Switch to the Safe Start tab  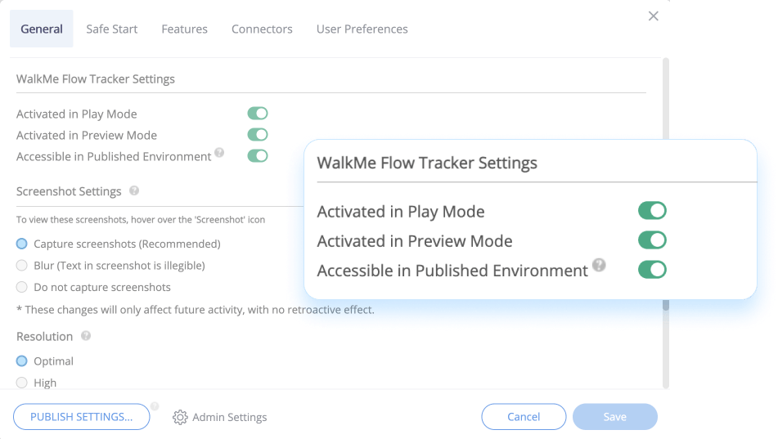[x=111, y=29]
